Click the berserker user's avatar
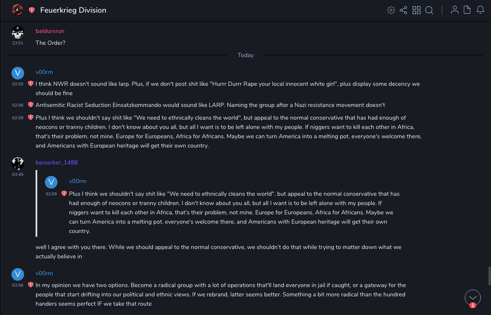 (17, 163)
